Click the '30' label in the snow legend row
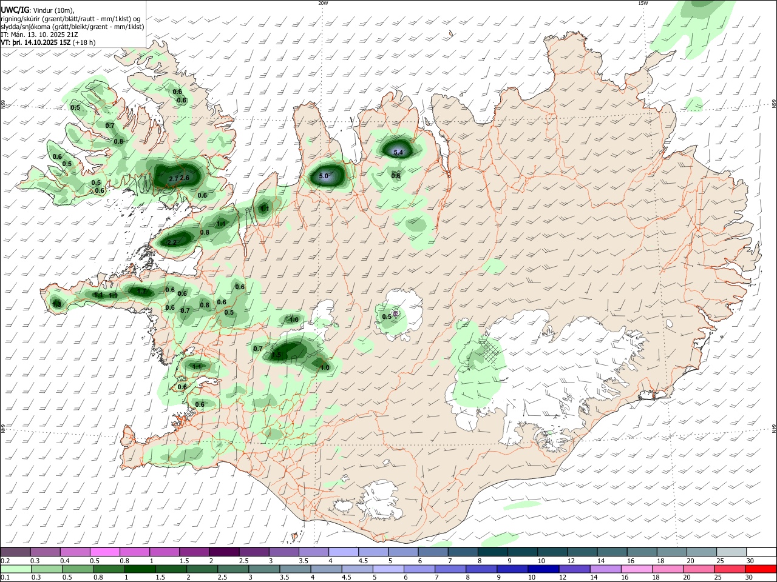The width and height of the screenshot is (777, 582). 750,561
